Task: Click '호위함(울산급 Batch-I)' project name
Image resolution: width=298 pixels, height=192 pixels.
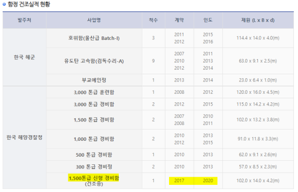Action: (94, 38)
